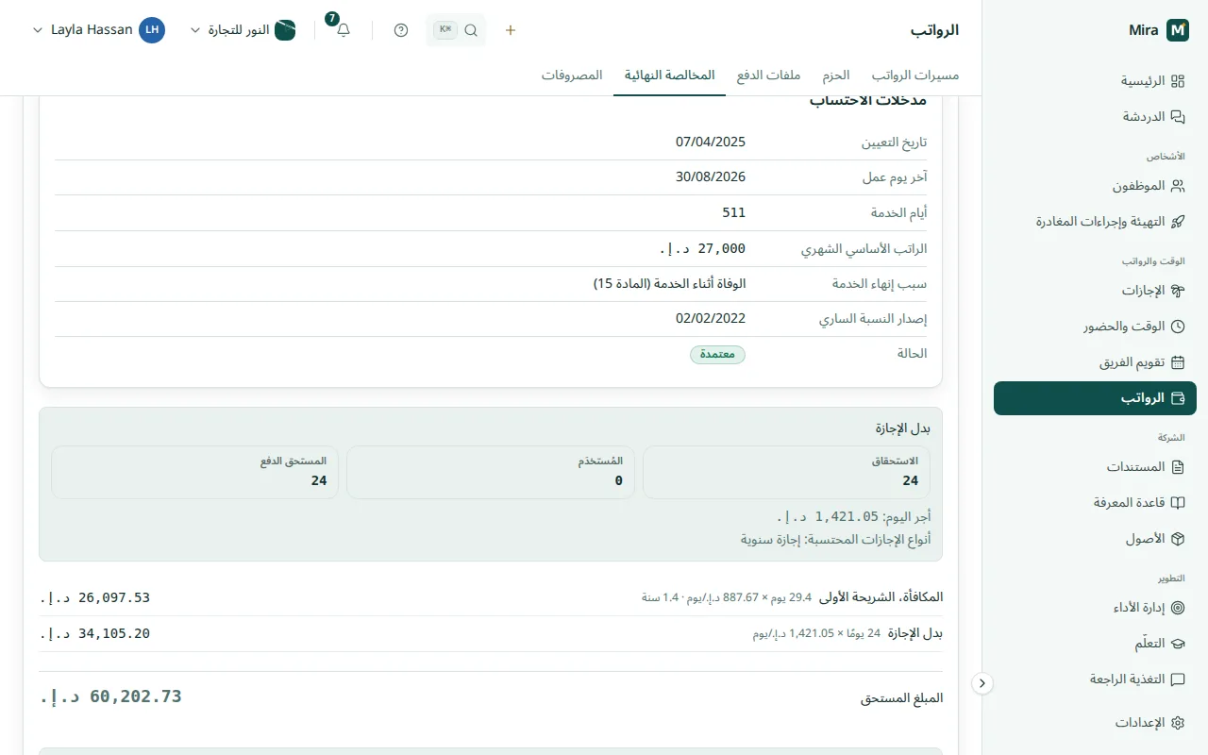Click the gratuity amount 26,097.53
This screenshot has height=755, width=1208.
tap(95, 597)
